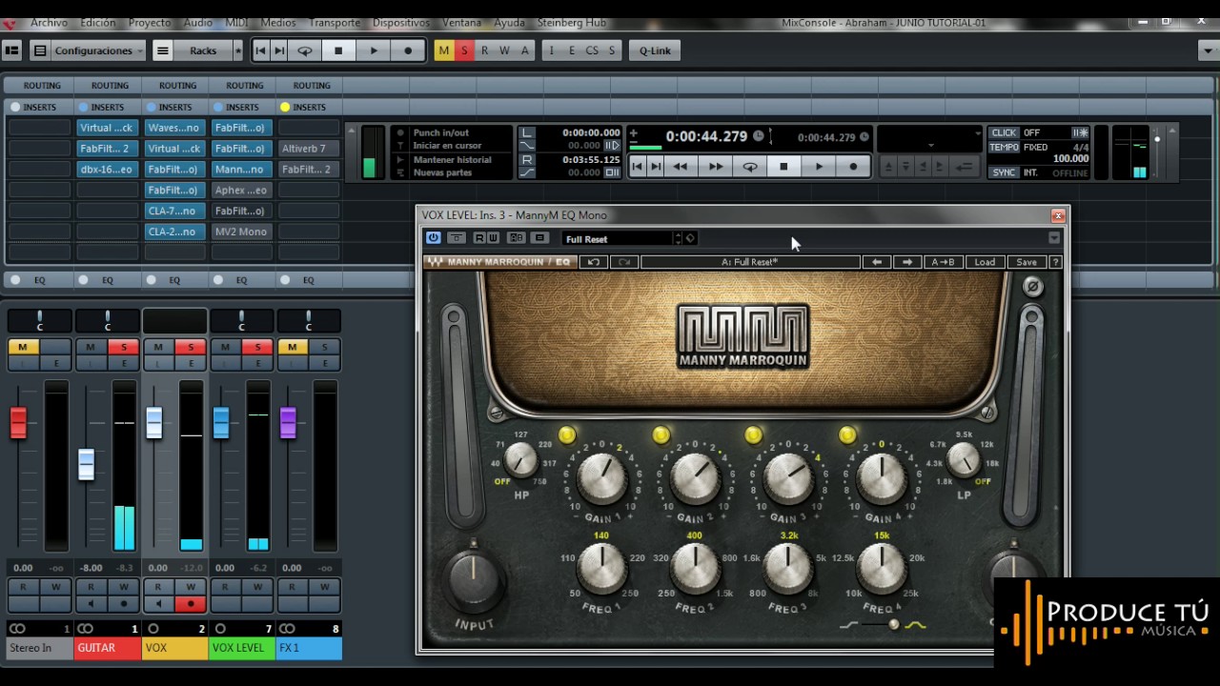Open the Transporte menu
The width and height of the screenshot is (1220, 686).
tap(335, 22)
